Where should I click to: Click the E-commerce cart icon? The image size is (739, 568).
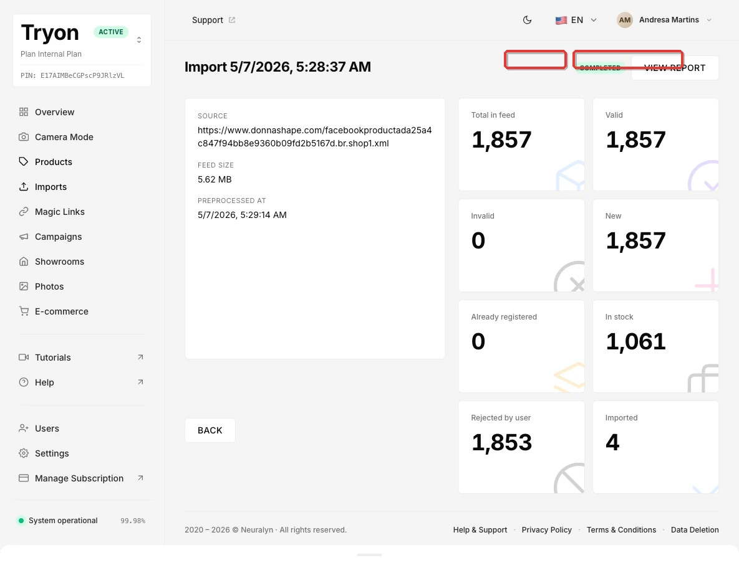pos(24,311)
